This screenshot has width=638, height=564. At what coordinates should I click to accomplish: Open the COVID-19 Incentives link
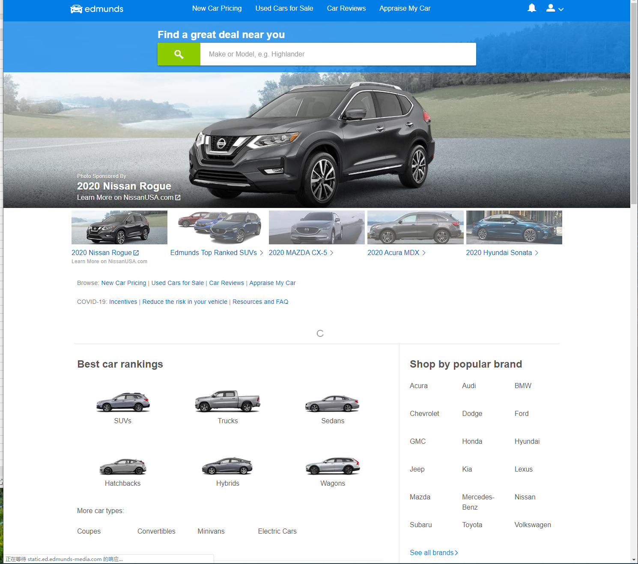click(x=123, y=302)
